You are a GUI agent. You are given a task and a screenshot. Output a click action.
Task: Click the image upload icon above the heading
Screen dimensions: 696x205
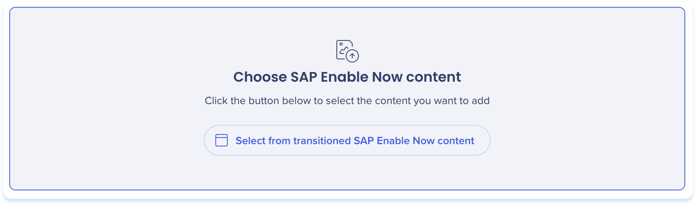[347, 51]
